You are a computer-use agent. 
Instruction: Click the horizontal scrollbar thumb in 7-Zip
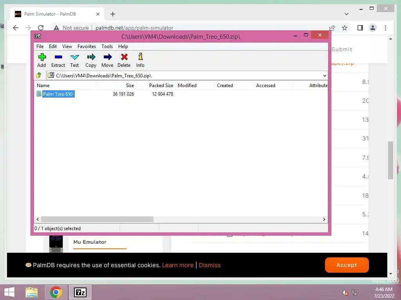97,219
